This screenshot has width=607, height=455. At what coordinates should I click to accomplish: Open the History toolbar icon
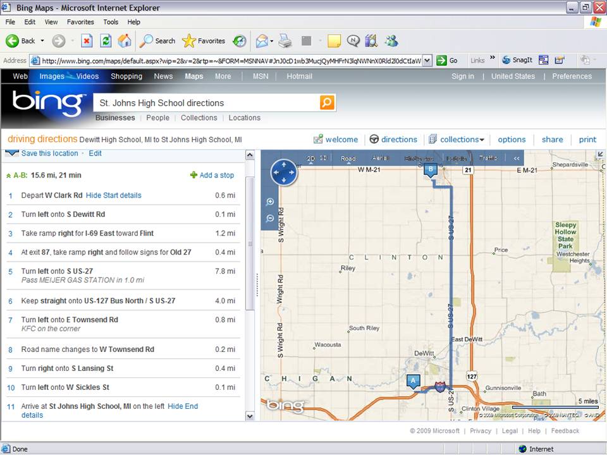tap(240, 40)
